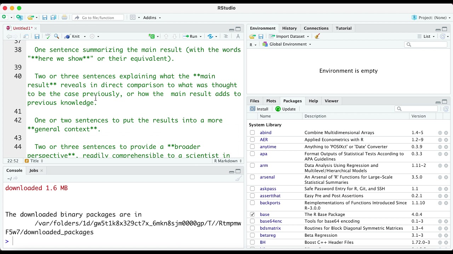Load workspace folder icon in Environment pane

coord(252,36)
